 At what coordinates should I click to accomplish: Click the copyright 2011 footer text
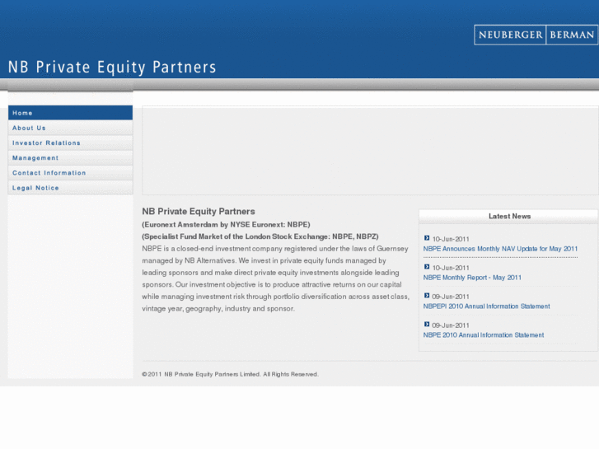point(230,374)
